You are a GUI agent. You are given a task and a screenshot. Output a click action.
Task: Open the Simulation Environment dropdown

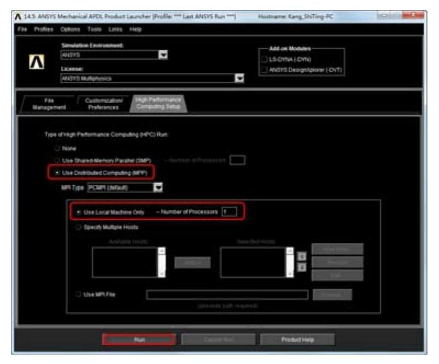coord(162,55)
